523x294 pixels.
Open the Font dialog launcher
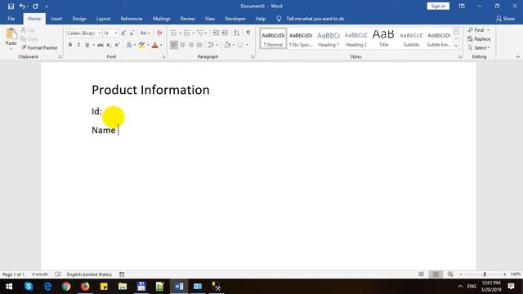[x=163, y=57]
